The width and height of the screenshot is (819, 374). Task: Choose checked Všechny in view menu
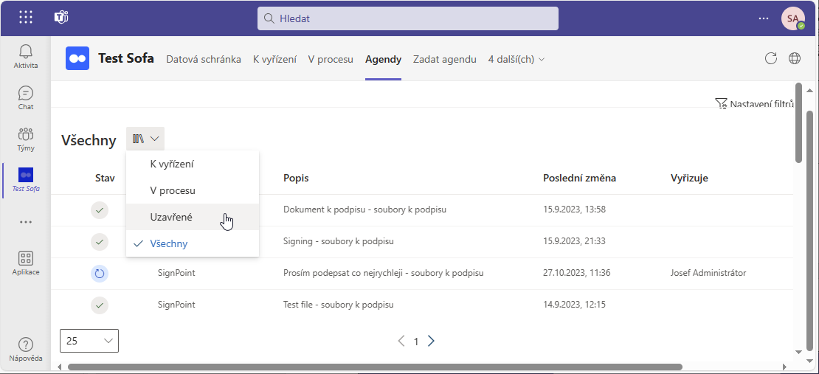[x=193, y=243]
